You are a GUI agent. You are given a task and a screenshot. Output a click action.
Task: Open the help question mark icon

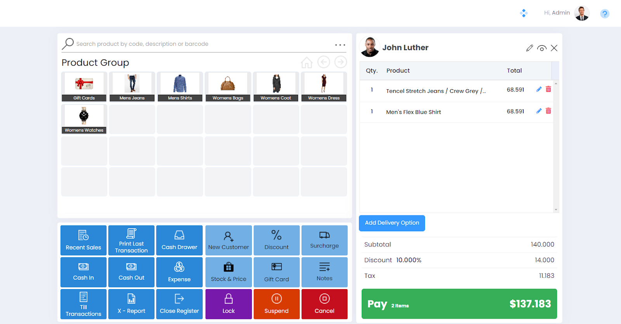(604, 14)
